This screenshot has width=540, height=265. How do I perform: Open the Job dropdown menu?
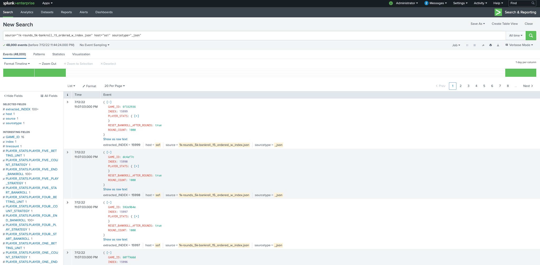(x=456, y=45)
